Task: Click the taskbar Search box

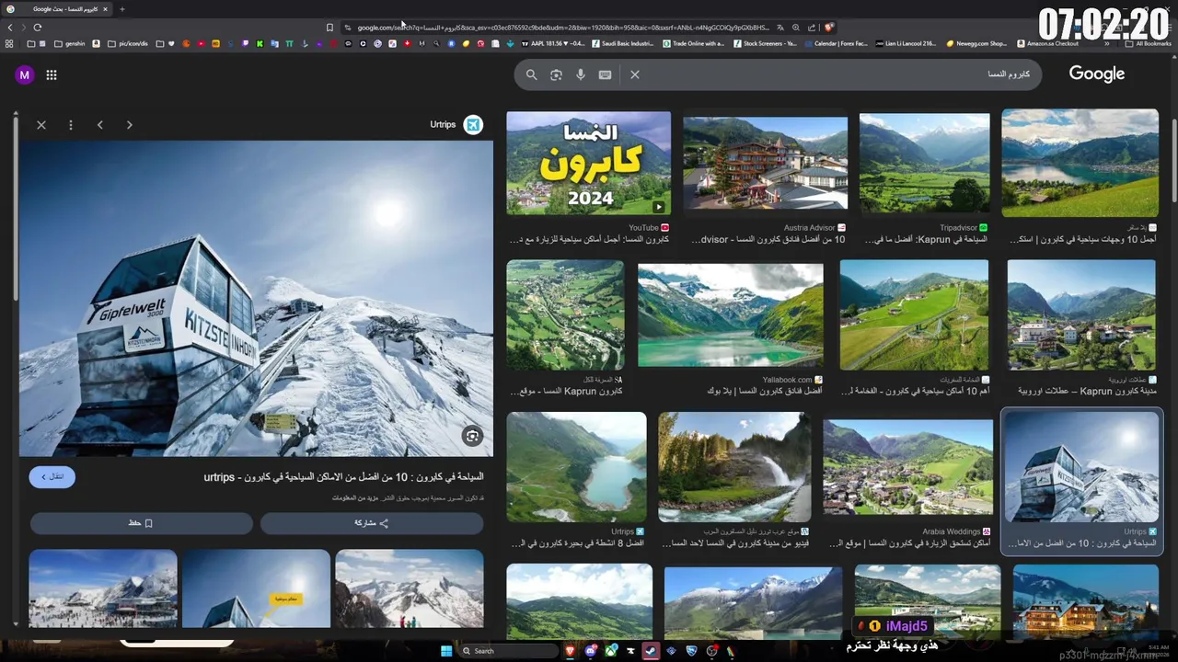Action: pos(511,651)
